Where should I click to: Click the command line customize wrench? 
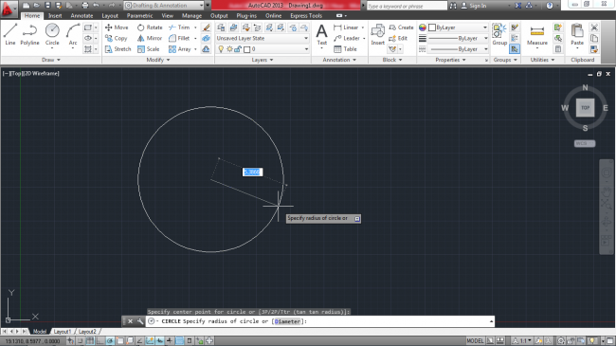140,321
